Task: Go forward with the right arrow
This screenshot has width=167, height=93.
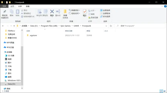Action: coord(7,26)
